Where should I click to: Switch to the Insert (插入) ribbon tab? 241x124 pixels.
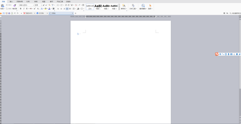point(11,2)
